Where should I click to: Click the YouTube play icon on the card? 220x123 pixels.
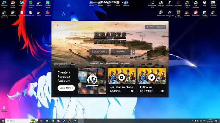(121, 78)
